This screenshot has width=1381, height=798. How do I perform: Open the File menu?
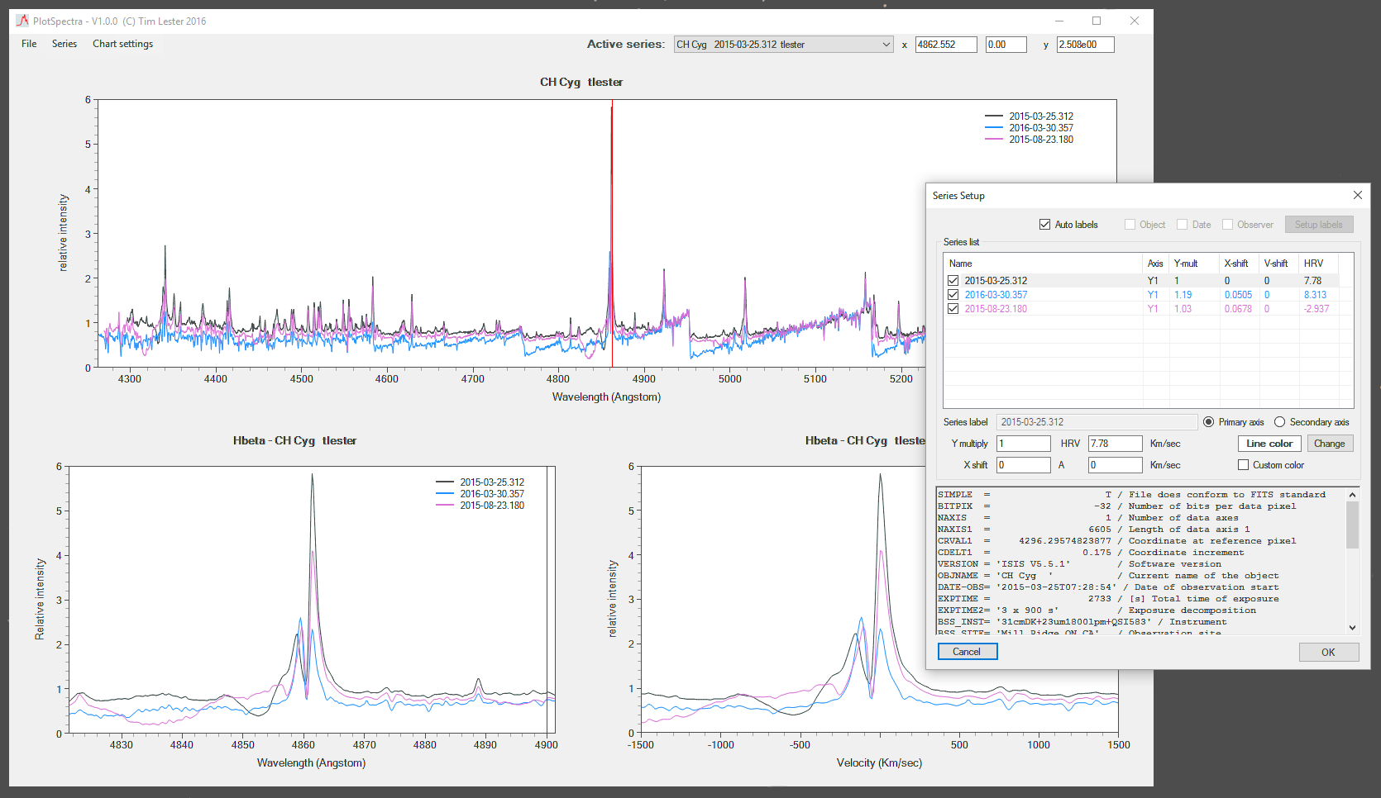click(29, 44)
